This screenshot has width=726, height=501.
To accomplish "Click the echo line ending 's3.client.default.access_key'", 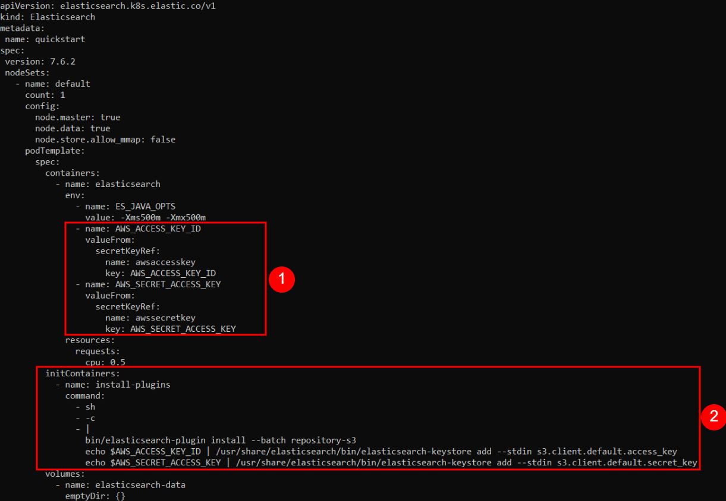I will (381, 452).
